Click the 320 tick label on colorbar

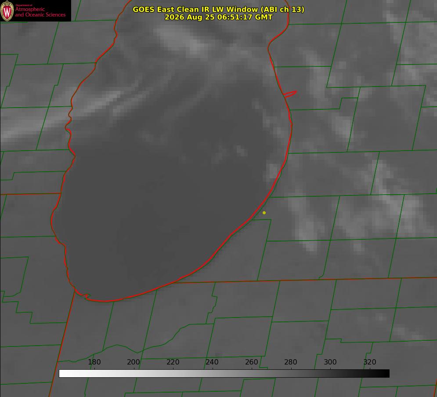click(x=370, y=362)
